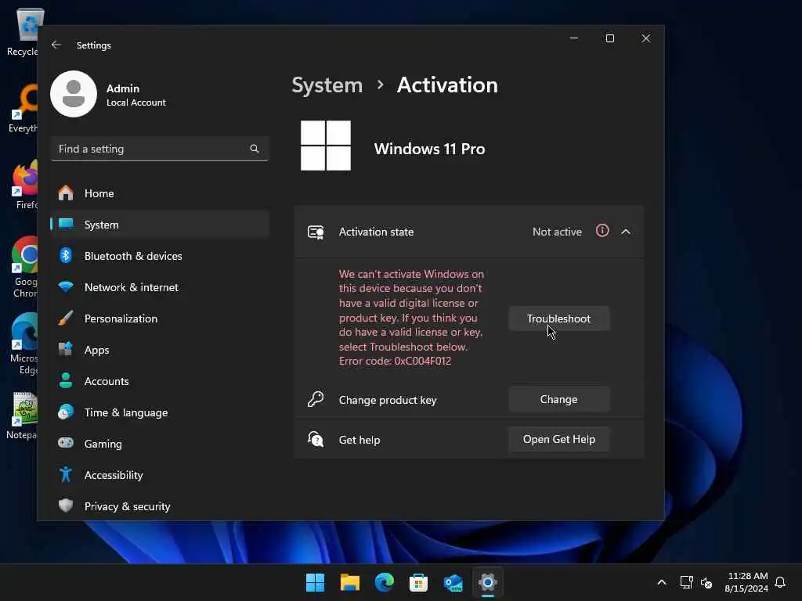This screenshot has height=601, width=802.
Task: Click the Error code 0xC004F012 text
Action: [x=395, y=361]
